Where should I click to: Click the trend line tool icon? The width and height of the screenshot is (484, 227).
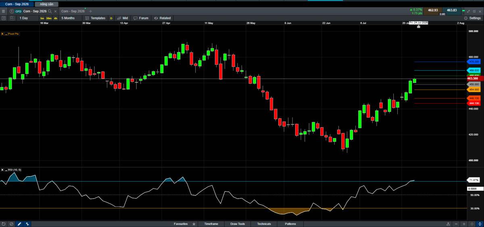[x=27, y=224]
